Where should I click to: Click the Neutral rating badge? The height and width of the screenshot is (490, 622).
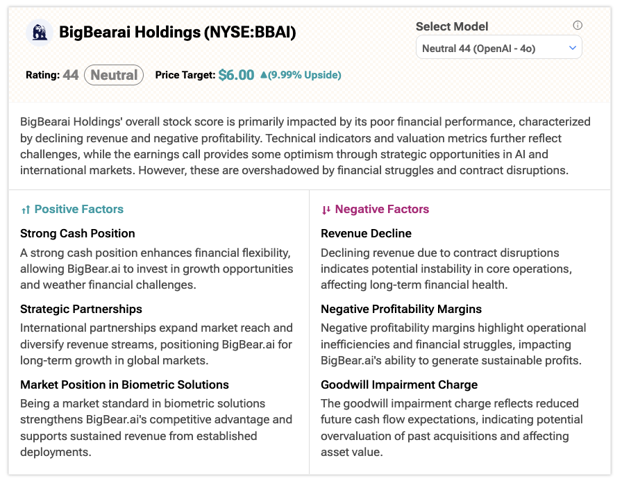point(114,75)
